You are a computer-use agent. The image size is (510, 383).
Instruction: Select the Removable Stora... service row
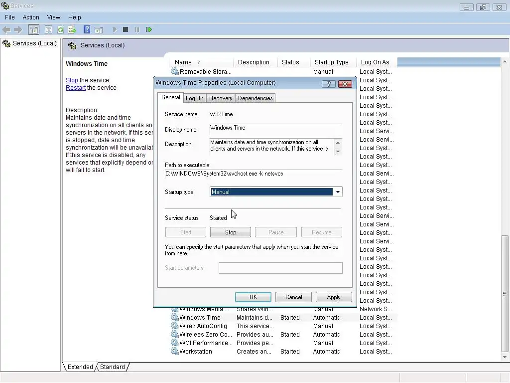[283, 71]
